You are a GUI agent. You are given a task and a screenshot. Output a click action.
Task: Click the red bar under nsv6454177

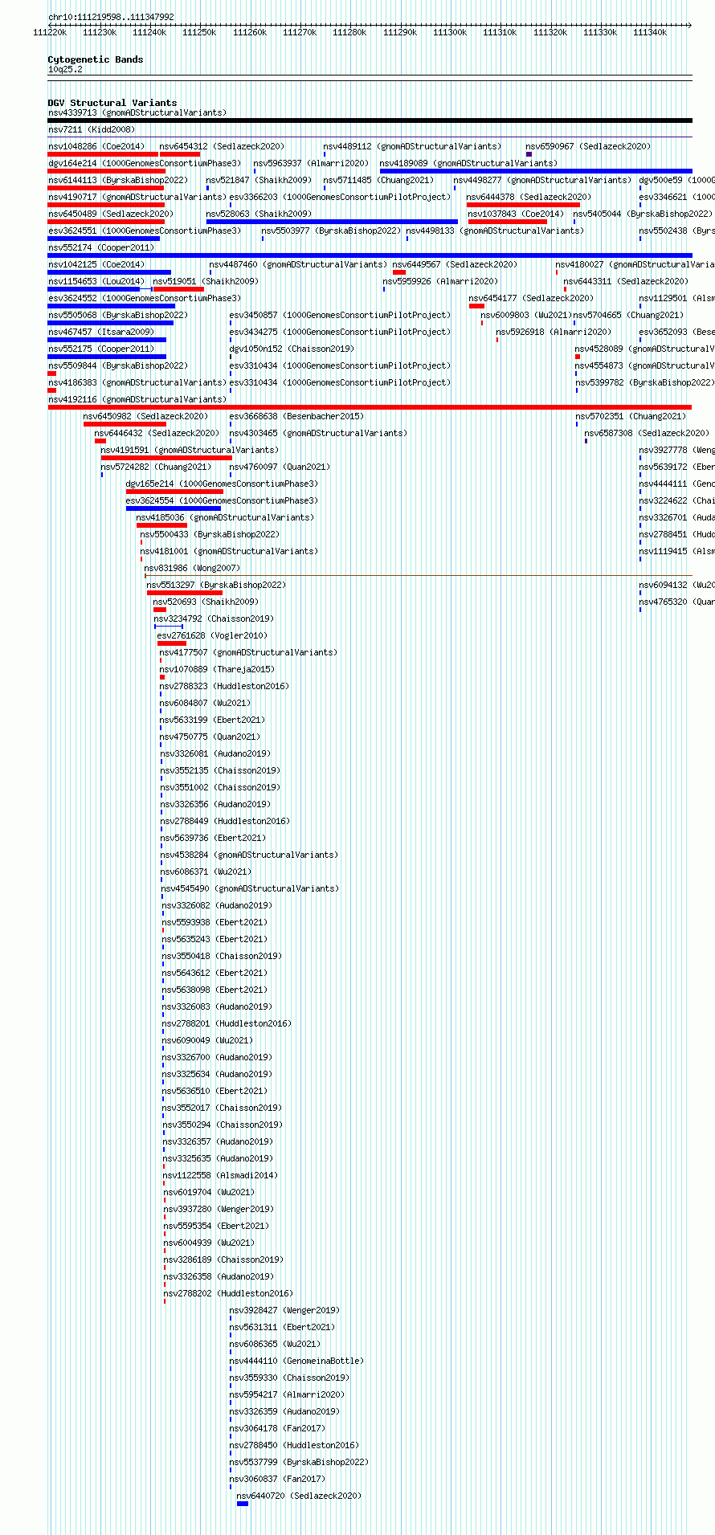[x=476, y=306]
